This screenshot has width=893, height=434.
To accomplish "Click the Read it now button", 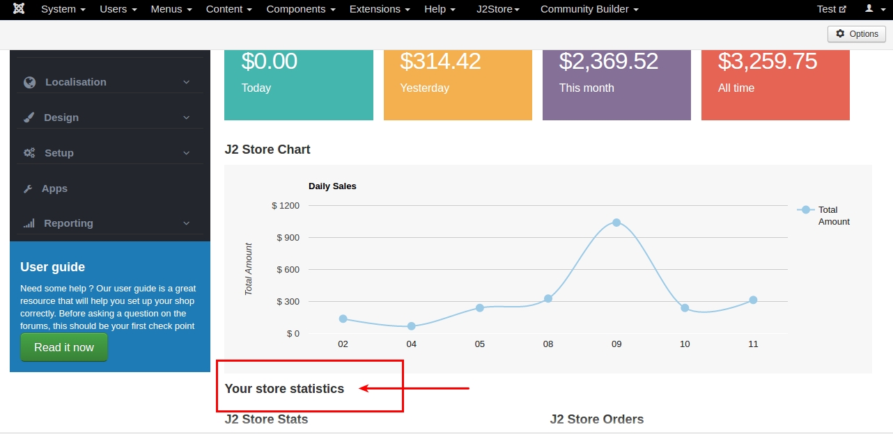I will coord(64,347).
